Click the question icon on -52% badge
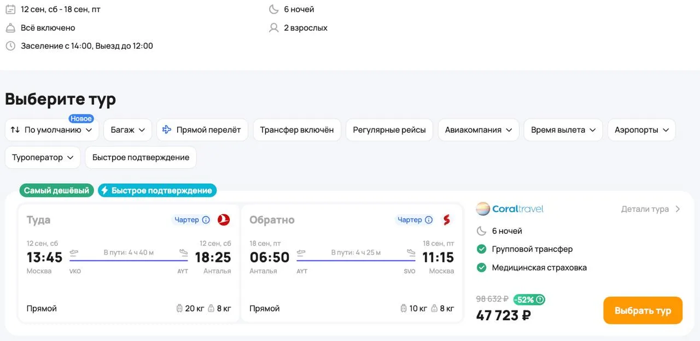Screen dimensions: 700x341 pos(540,299)
